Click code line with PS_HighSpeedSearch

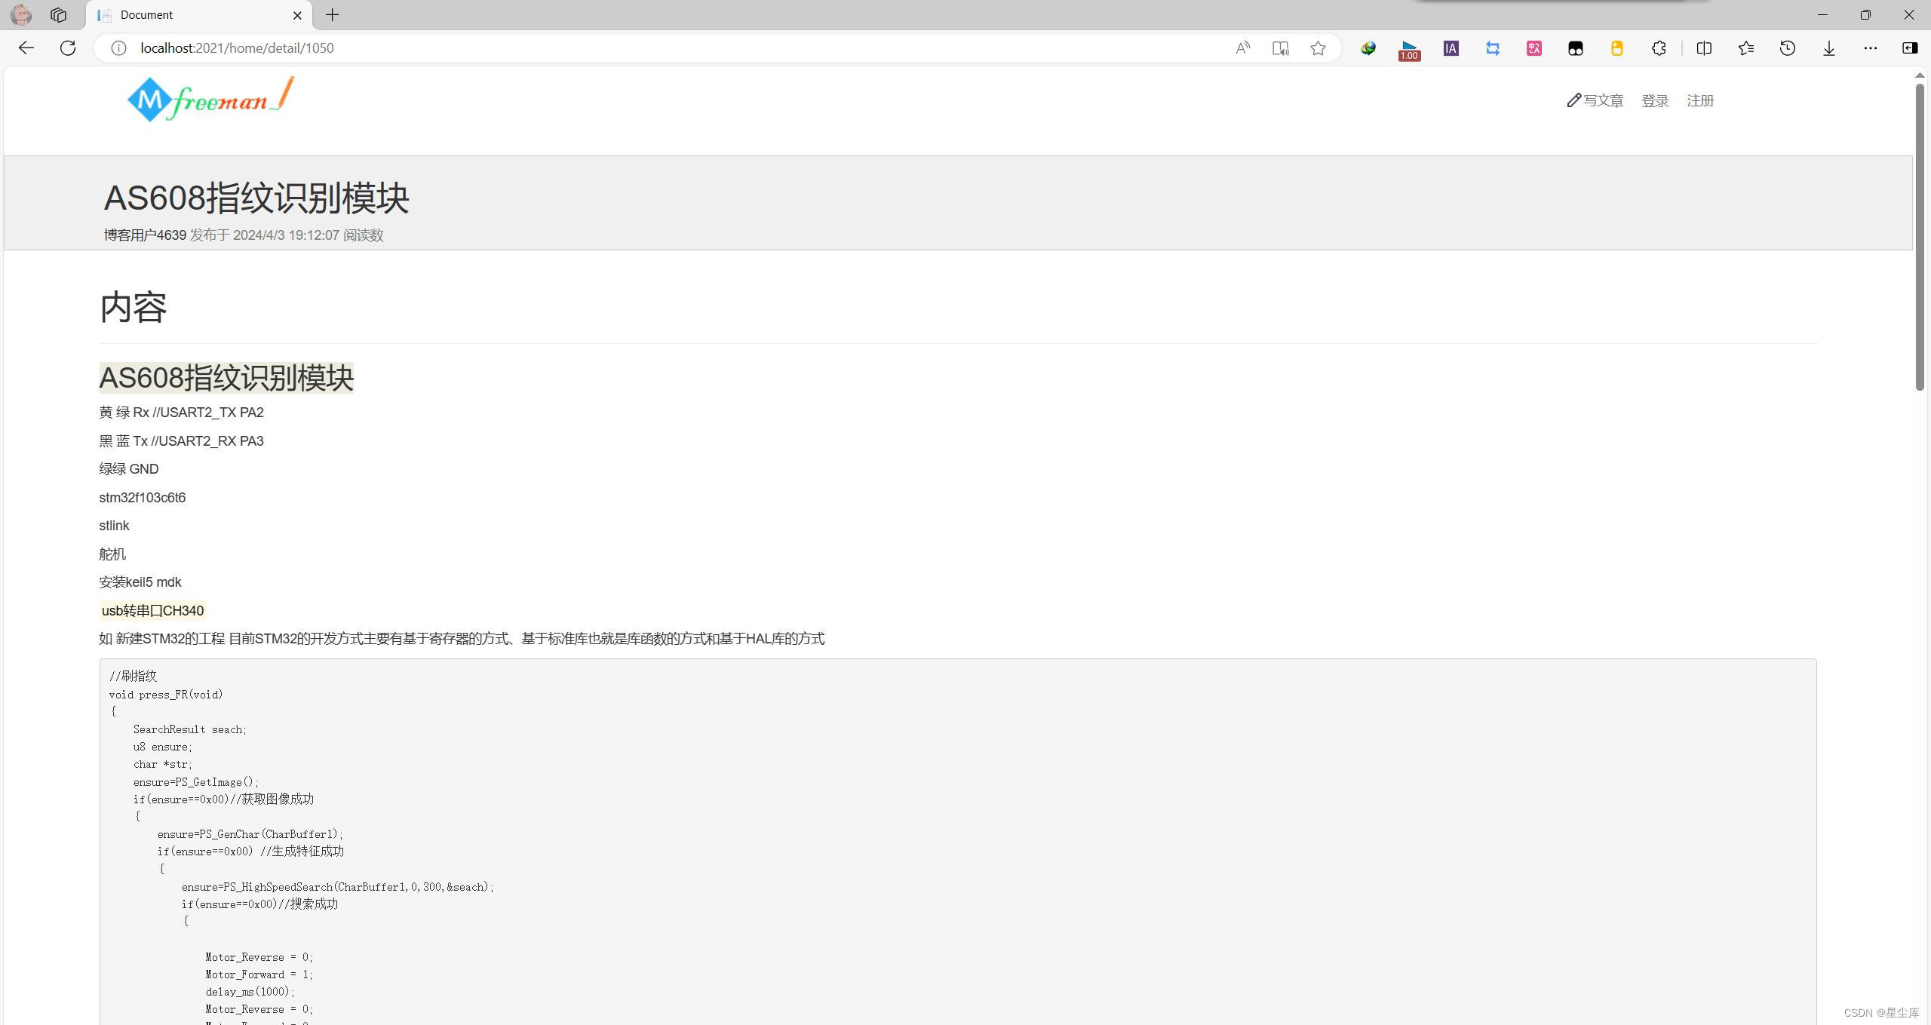coord(338,887)
